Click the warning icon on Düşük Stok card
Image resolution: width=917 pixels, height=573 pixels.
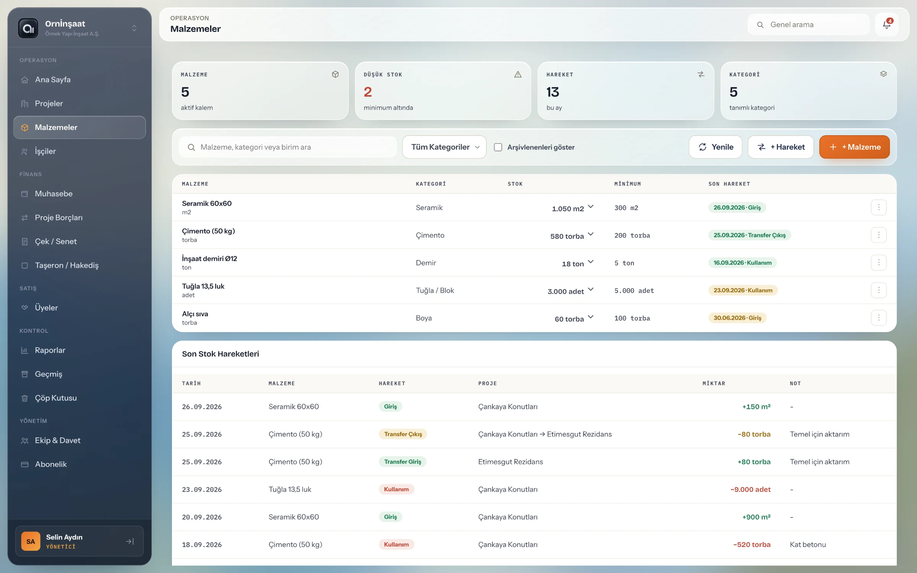(518, 74)
